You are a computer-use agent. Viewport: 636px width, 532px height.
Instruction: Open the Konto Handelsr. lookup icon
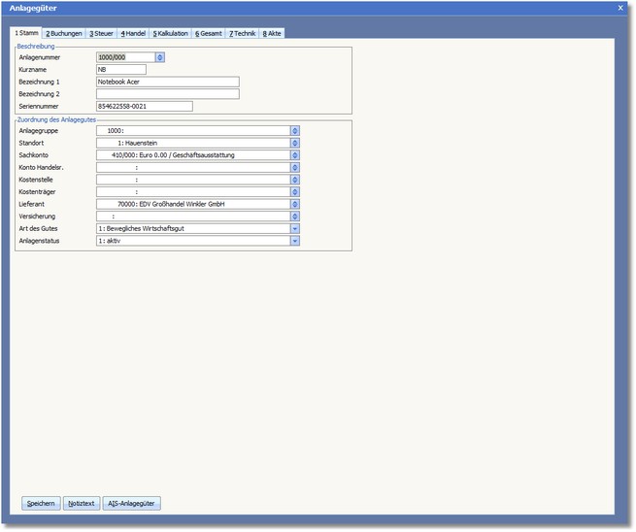tap(295, 167)
